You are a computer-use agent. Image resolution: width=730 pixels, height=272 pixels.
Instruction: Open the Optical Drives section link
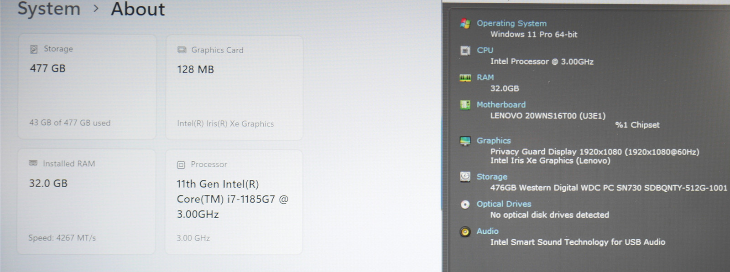tap(504, 204)
